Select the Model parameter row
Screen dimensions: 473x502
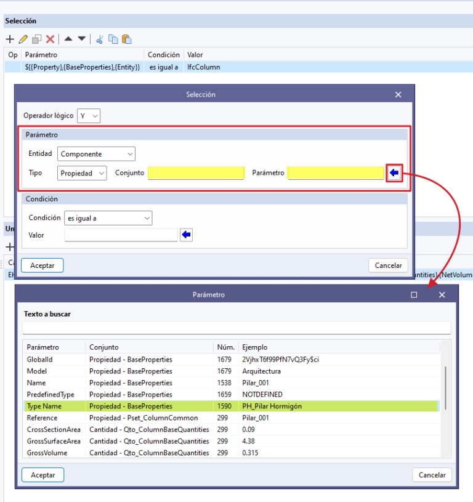232,371
